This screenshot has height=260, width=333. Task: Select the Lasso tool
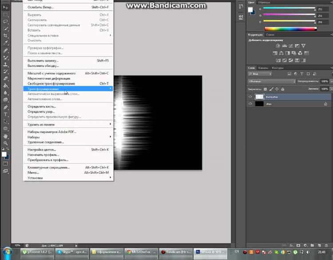5,22
